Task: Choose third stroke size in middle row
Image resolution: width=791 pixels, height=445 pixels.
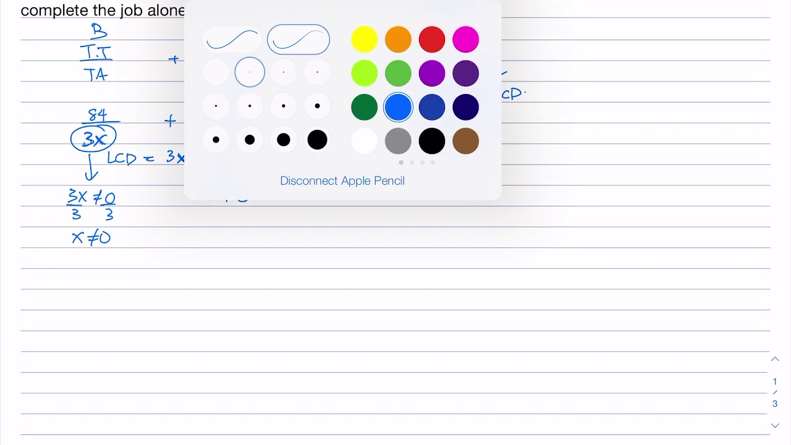Action: [284, 106]
